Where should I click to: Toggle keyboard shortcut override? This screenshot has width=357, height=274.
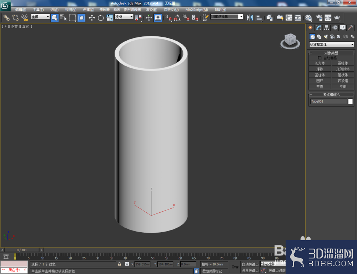(158, 18)
